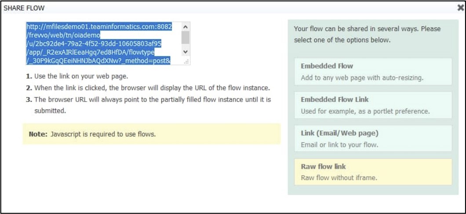Screen dimensions: 466x214
Task: Close the Share Flow dialog
Action: 461,8
